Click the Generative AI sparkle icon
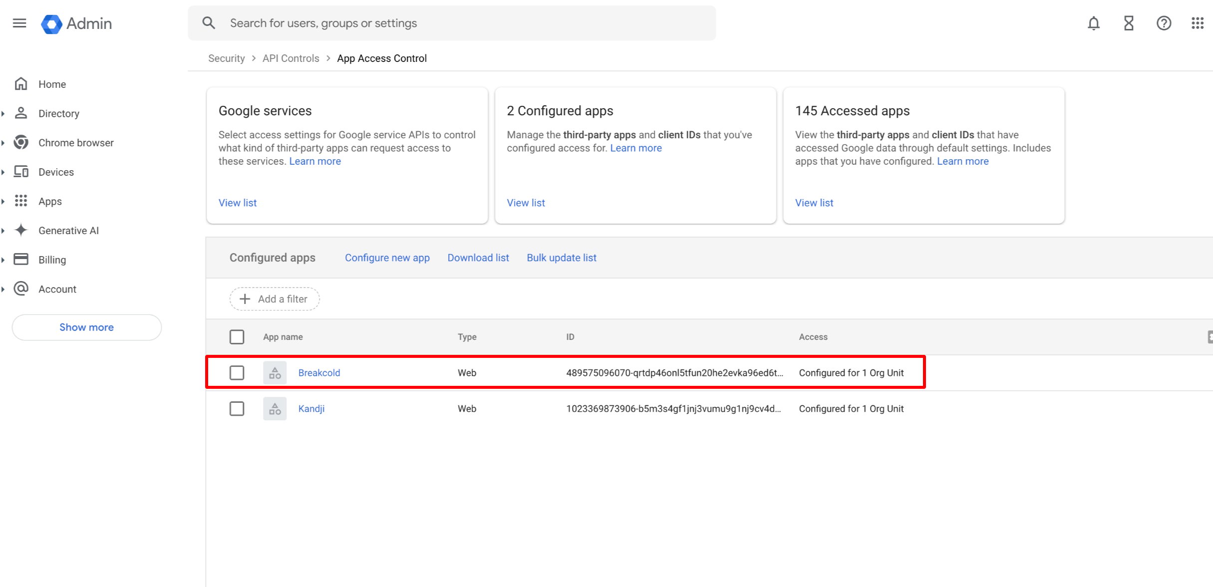The image size is (1213, 587). [21, 230]
